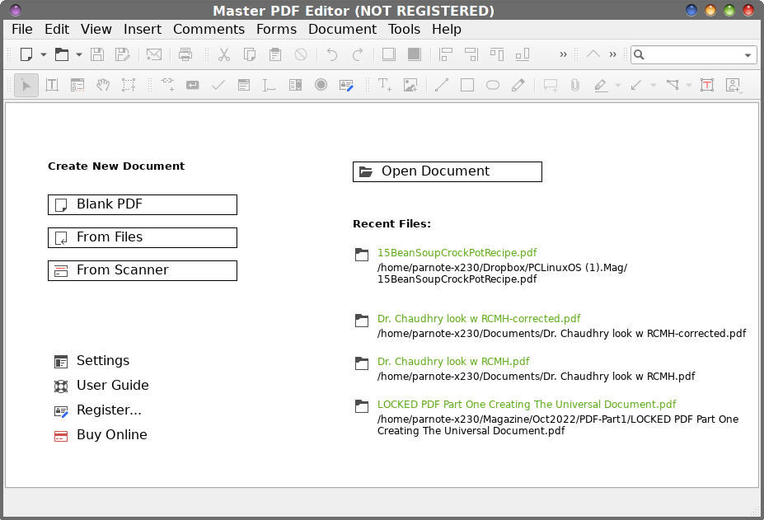Click the Print icon

185,54
